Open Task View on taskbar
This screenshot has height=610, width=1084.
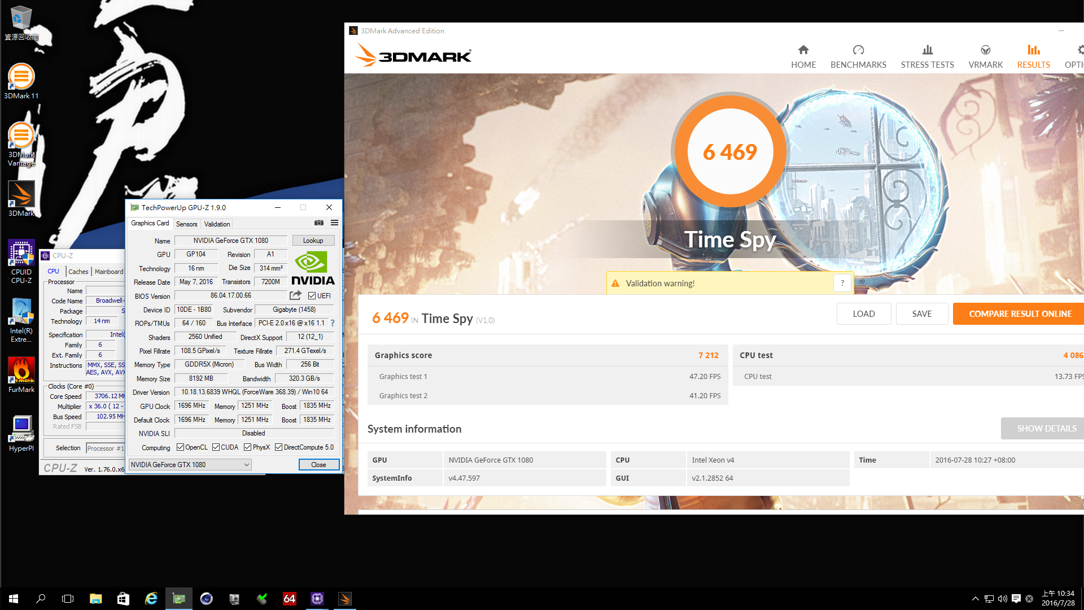[68, 599]
